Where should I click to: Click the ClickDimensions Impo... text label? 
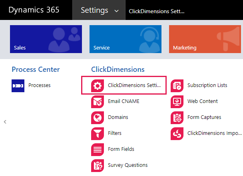coord(214,133)
